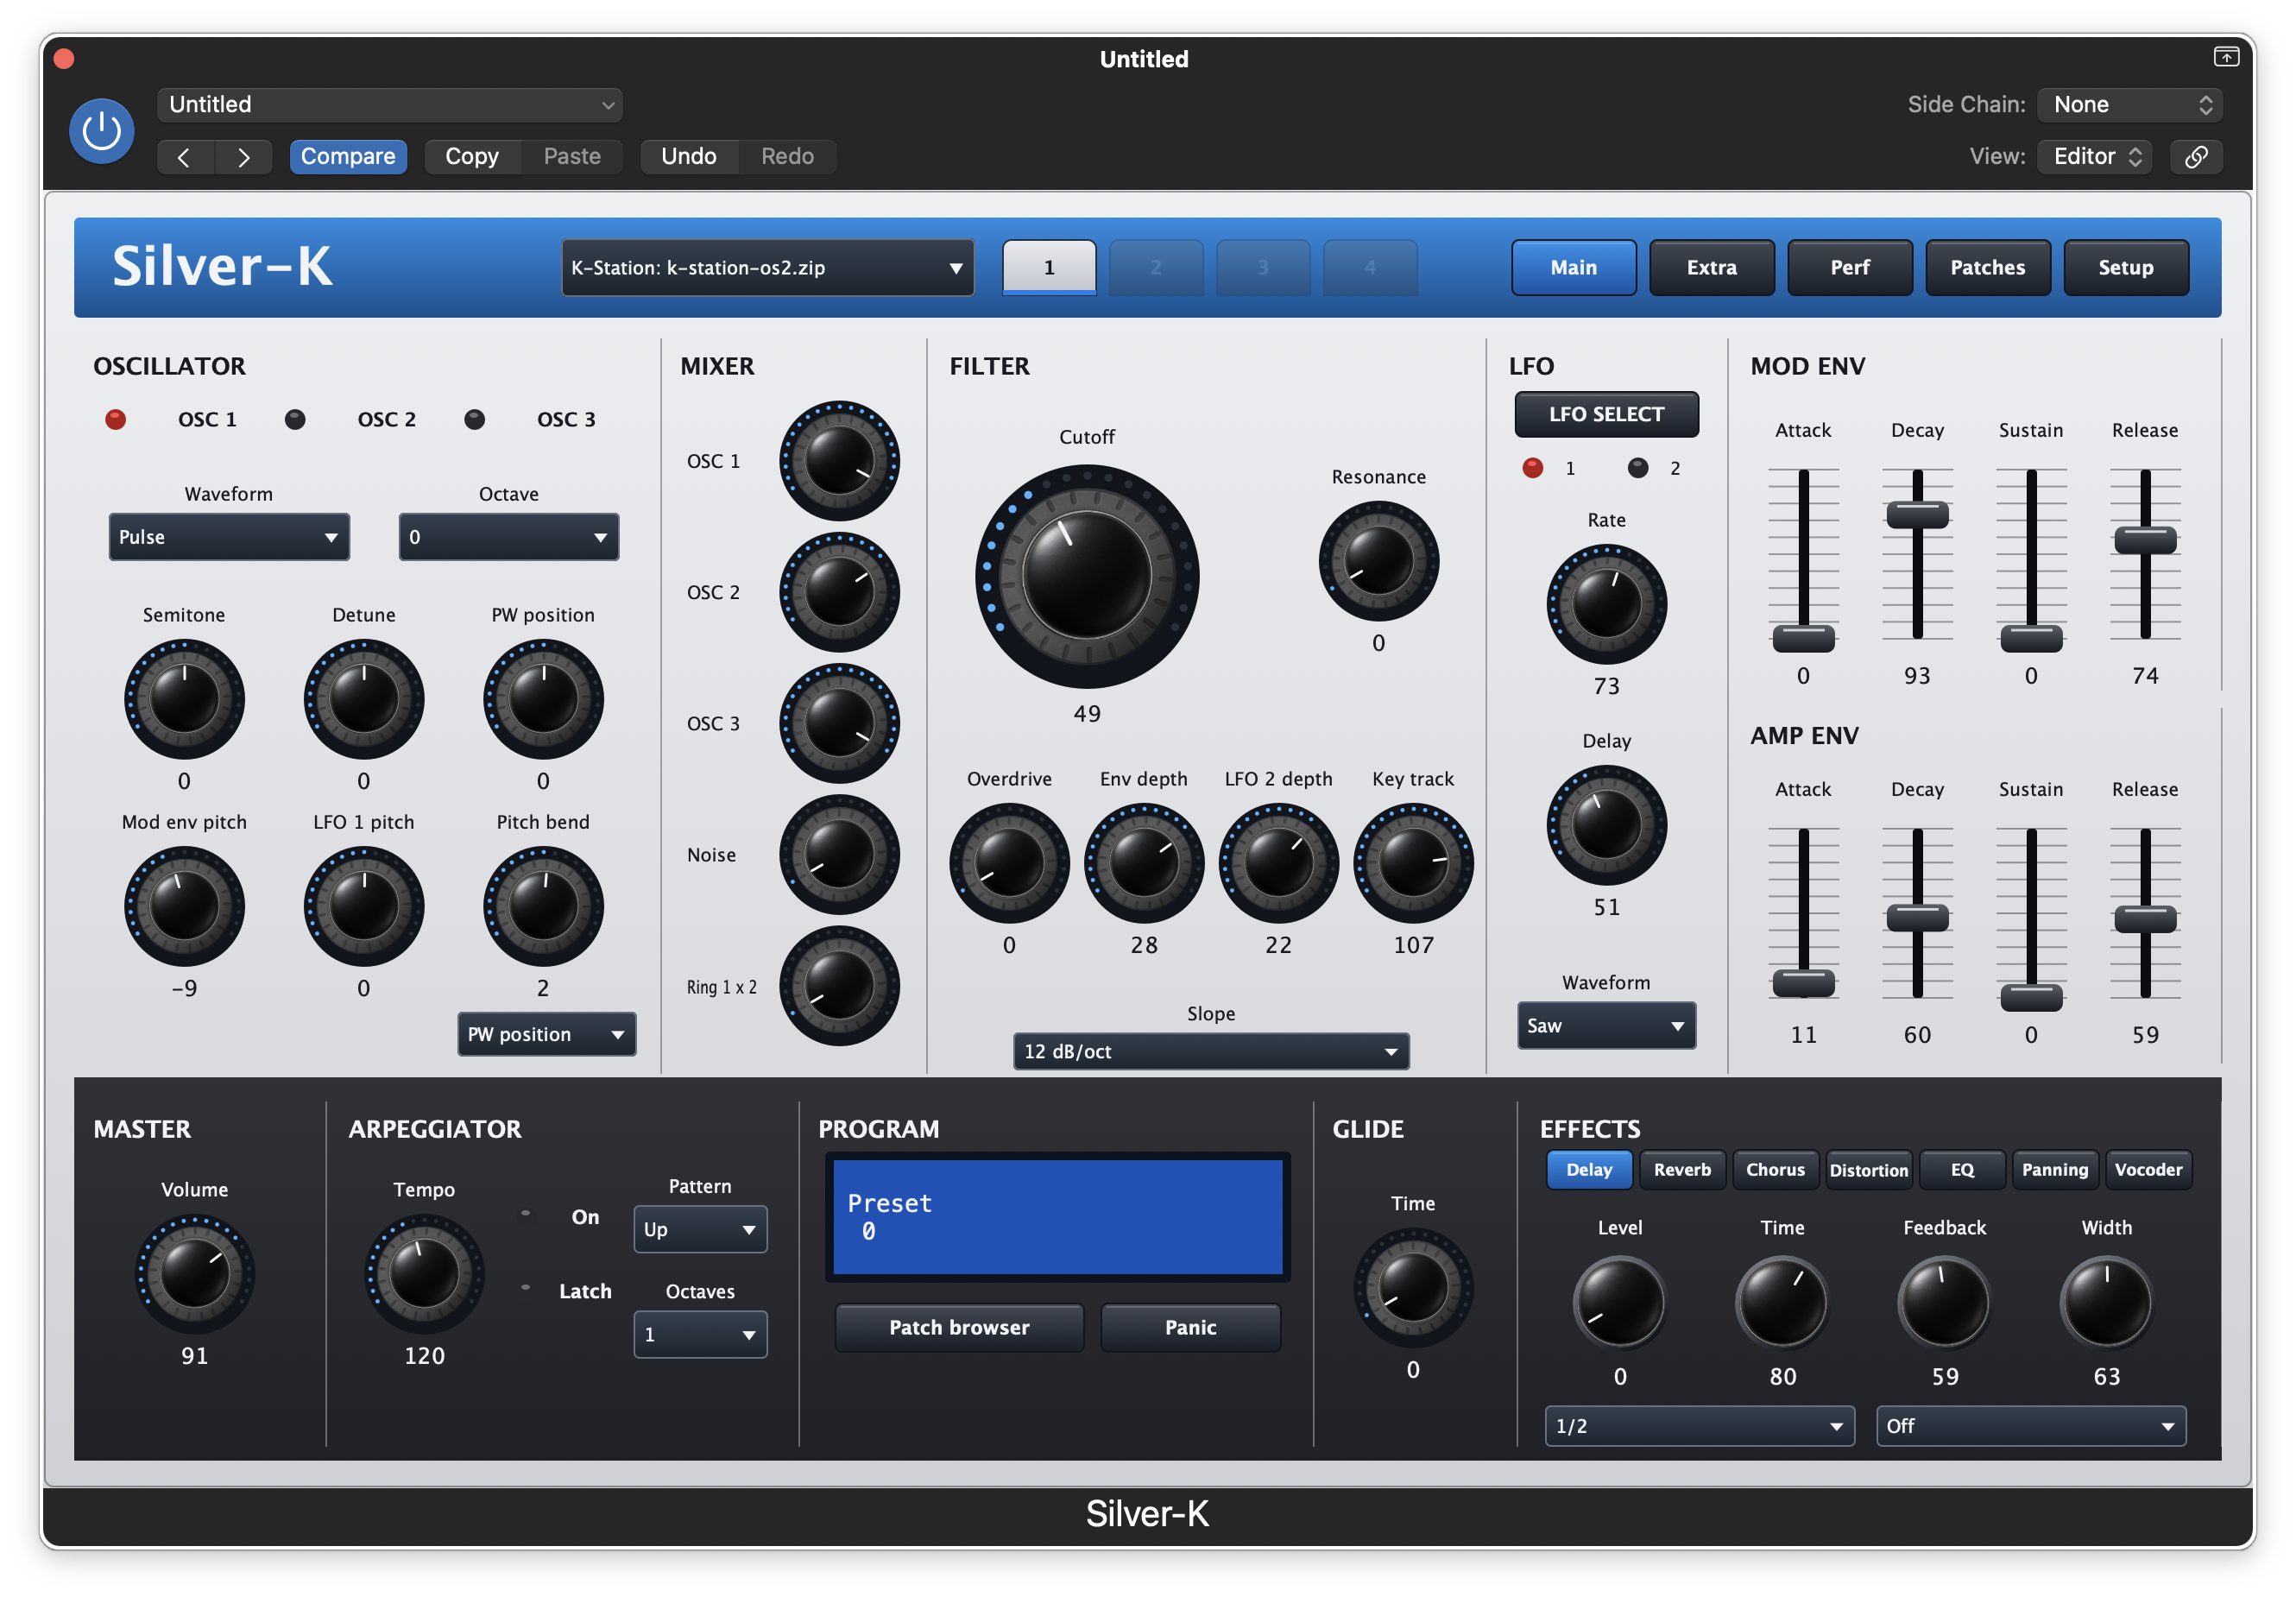This screenshot has height=1597, width=2296.
Task: Select OSC 3 radio indicator
Action: (x=475, y=419)
